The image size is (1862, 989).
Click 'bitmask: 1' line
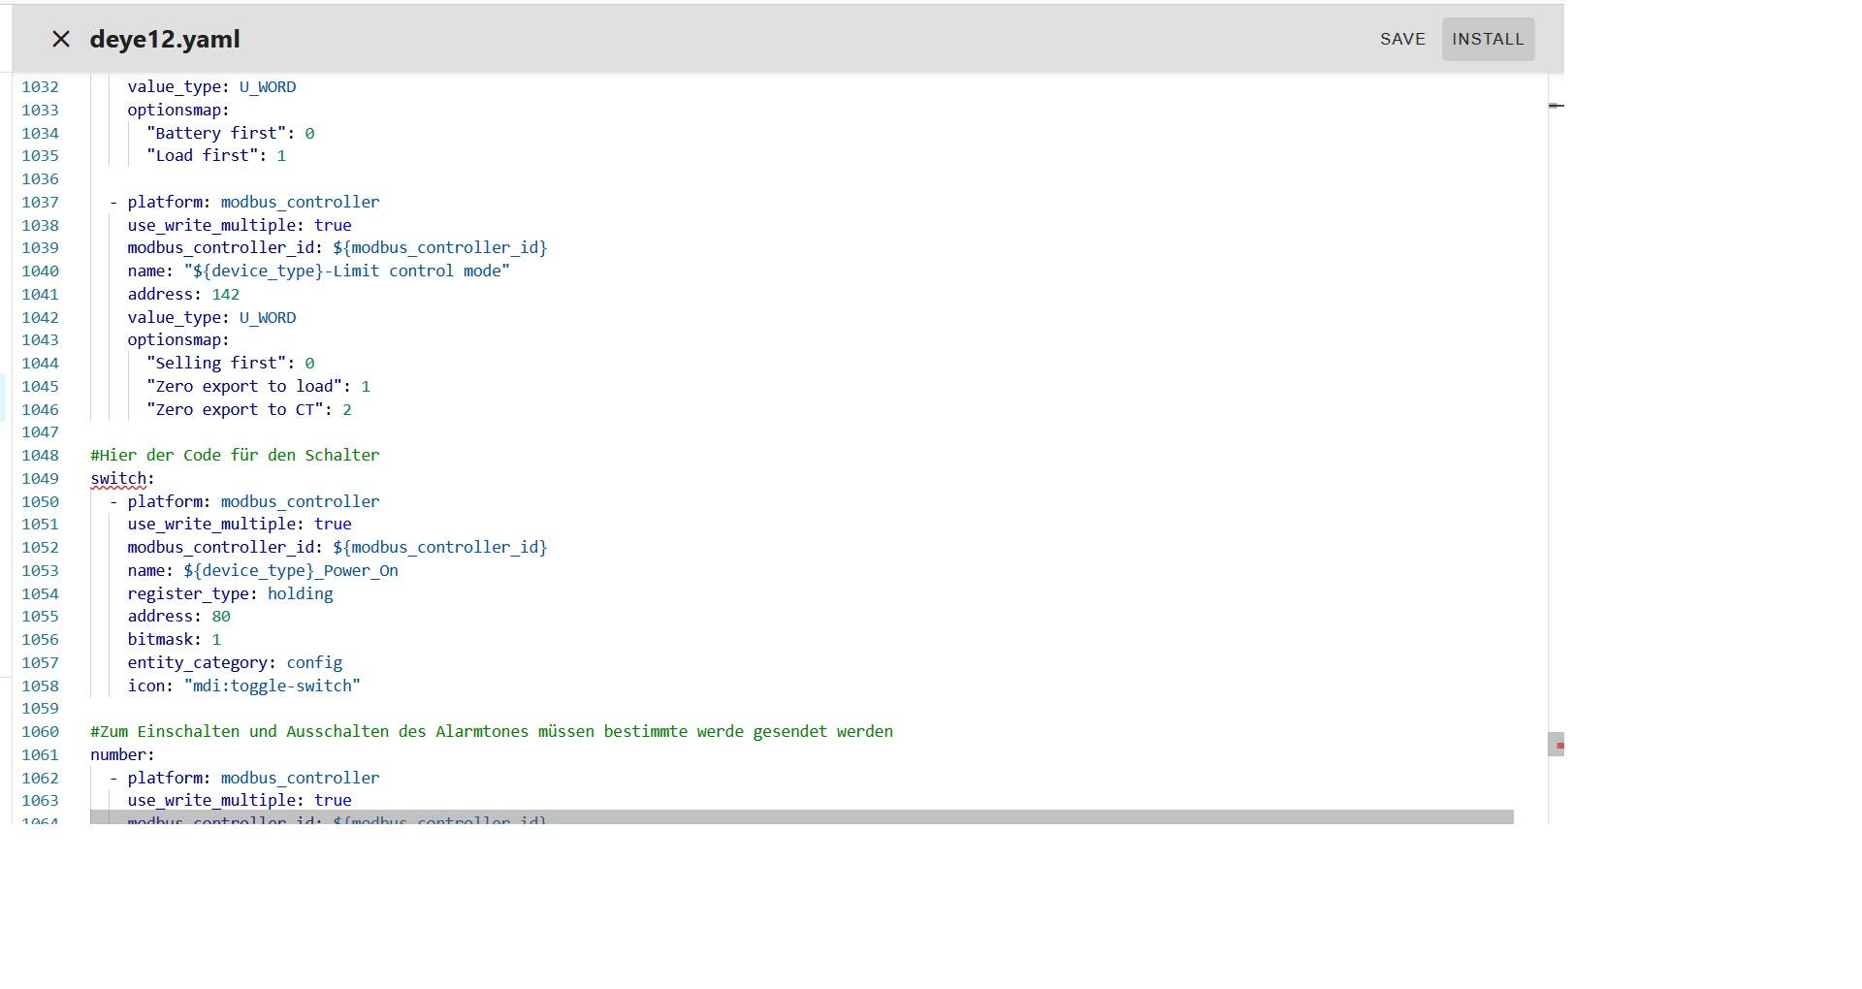point(175,639)
